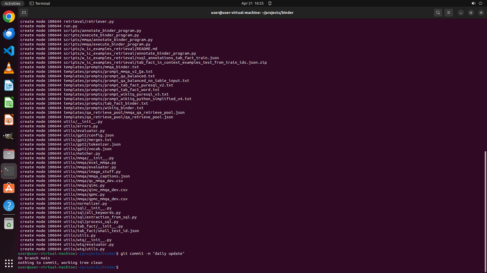Open the terminal hamburger menu
This screenshot has height=273, width=487.
point(448,13)
